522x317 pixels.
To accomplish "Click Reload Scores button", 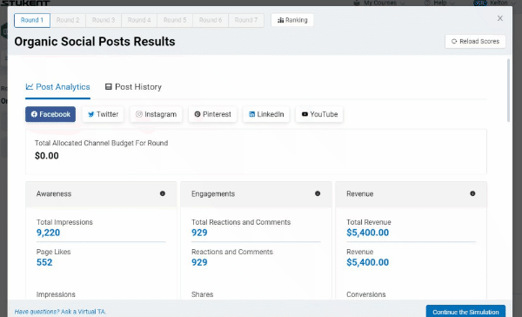I will tap(475, 41).
